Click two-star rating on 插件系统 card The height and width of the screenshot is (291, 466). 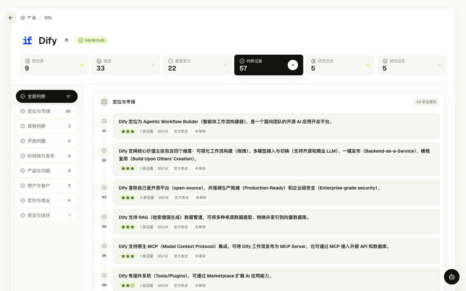pyautogui.click(x=128, y=286)
